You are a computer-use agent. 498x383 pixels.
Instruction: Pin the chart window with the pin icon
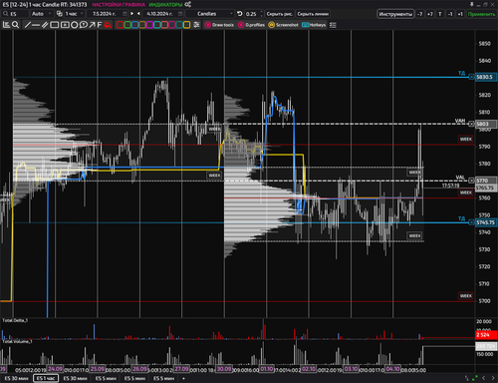pos(471,4)
